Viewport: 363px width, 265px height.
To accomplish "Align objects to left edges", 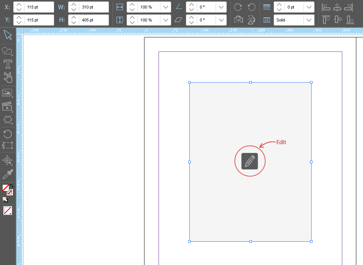I will click(x=326, y=7).
